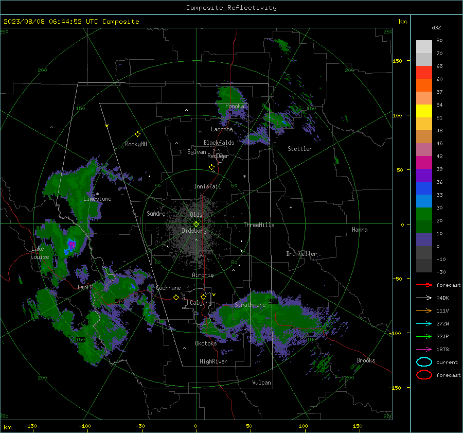Image resolution: width=463 pixels, height=433 pixels.
Task: Click the yellow diamond marker near RedDeer
Action: [212, 167]
